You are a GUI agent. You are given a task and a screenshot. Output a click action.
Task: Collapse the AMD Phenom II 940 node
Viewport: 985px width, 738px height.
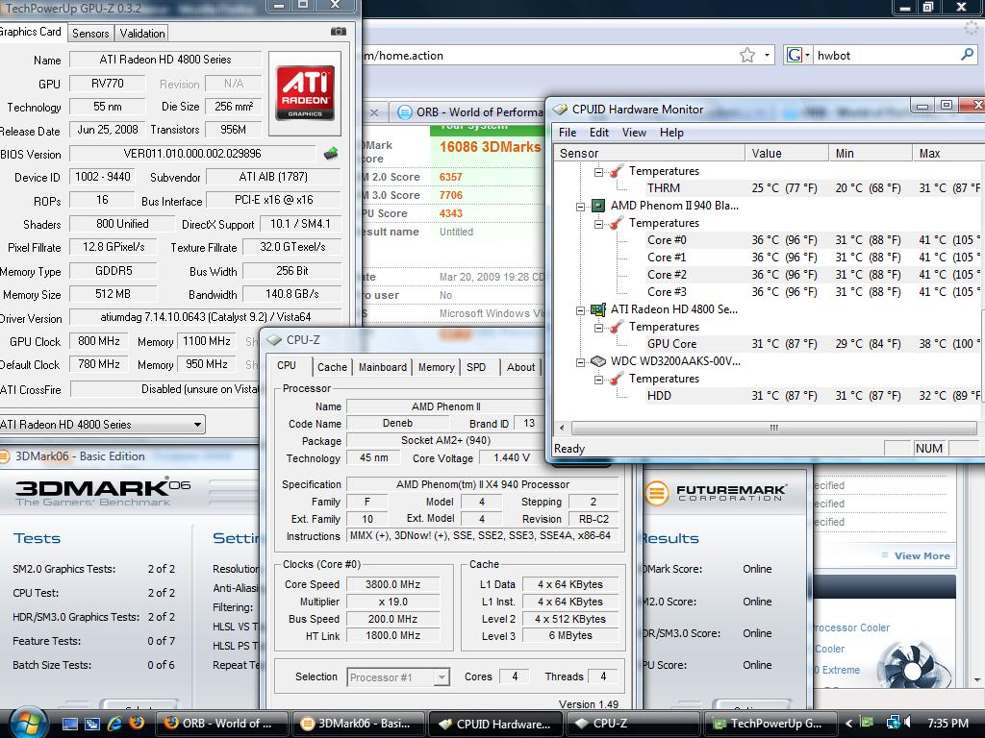[x=580, y=206]
